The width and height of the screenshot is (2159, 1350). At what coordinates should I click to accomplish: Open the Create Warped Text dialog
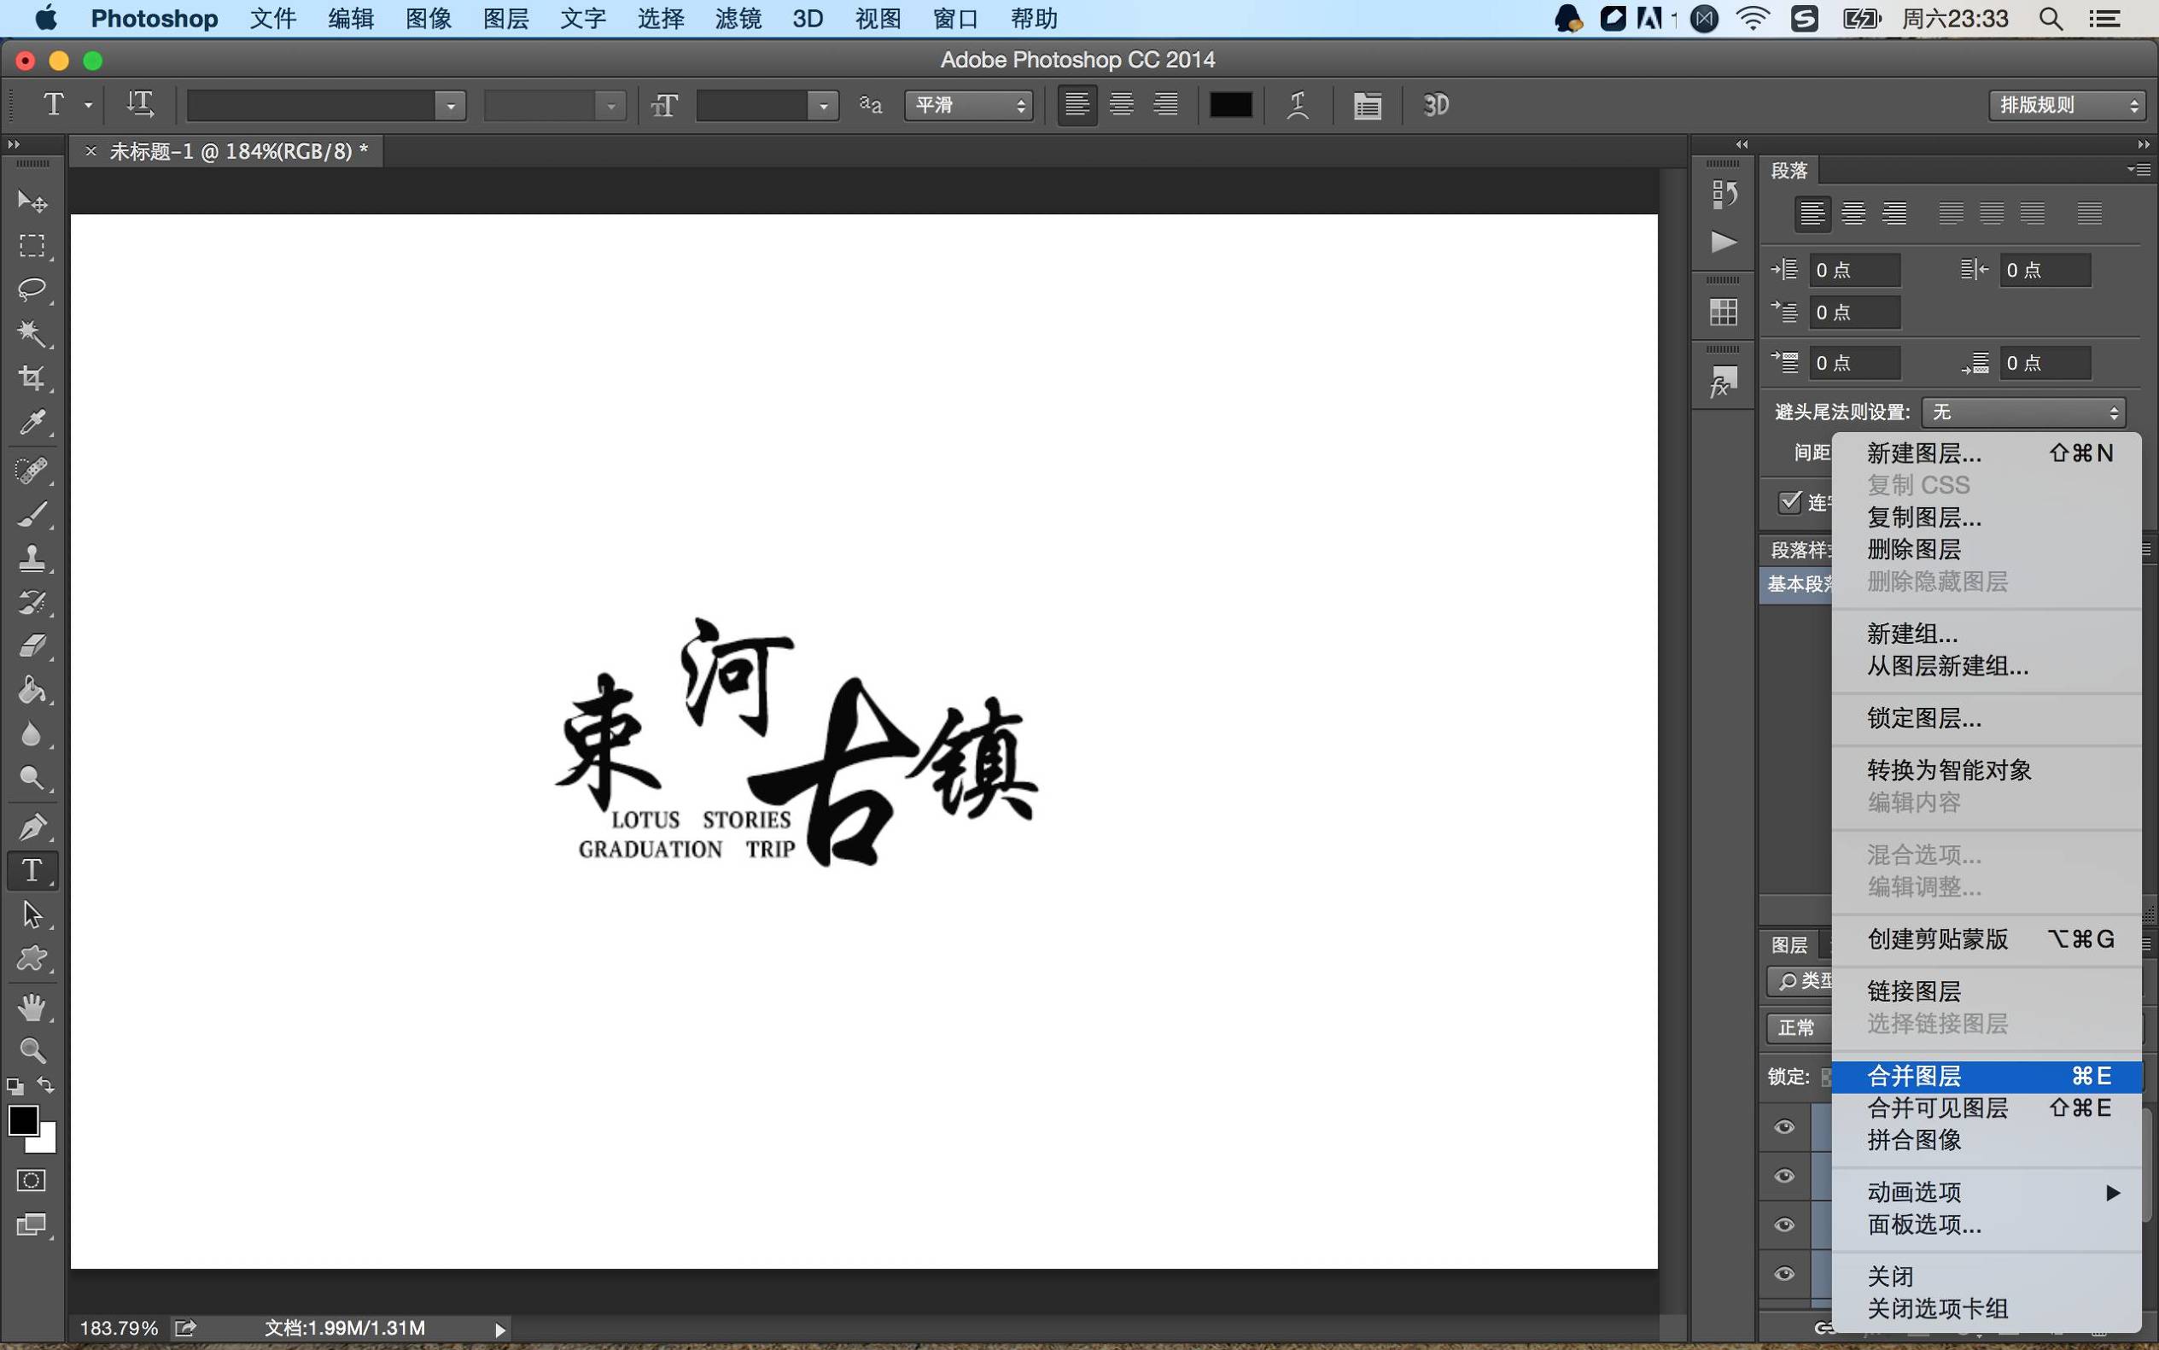(1296, 104)
